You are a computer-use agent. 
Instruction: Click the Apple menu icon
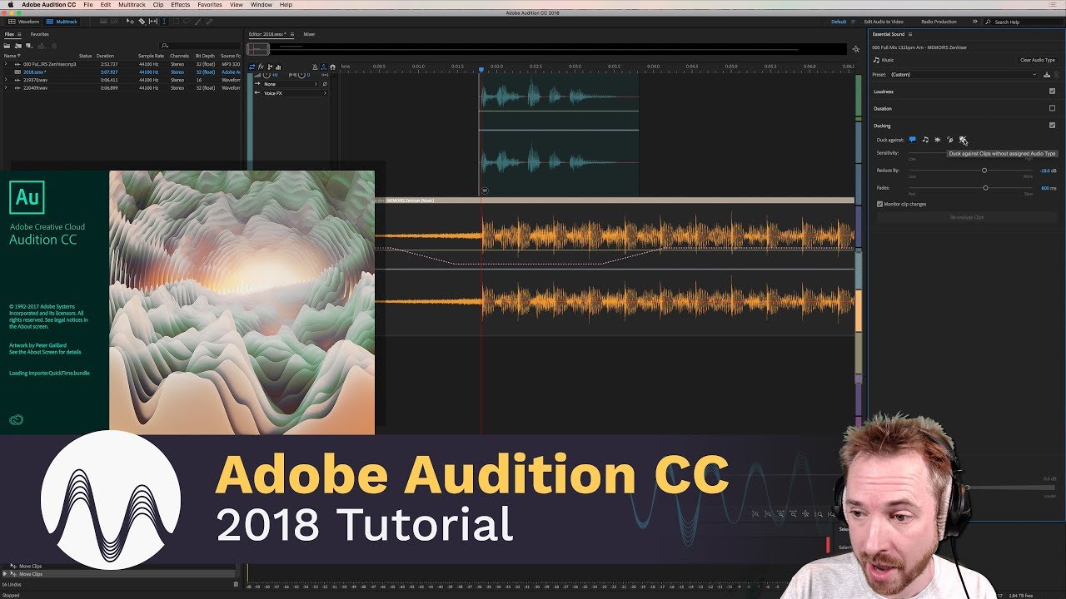tap(10, 5)
